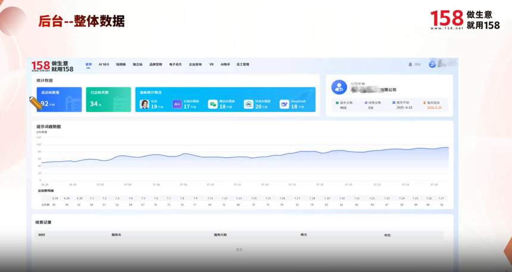Click the 07-12 chart axis label

237,185
